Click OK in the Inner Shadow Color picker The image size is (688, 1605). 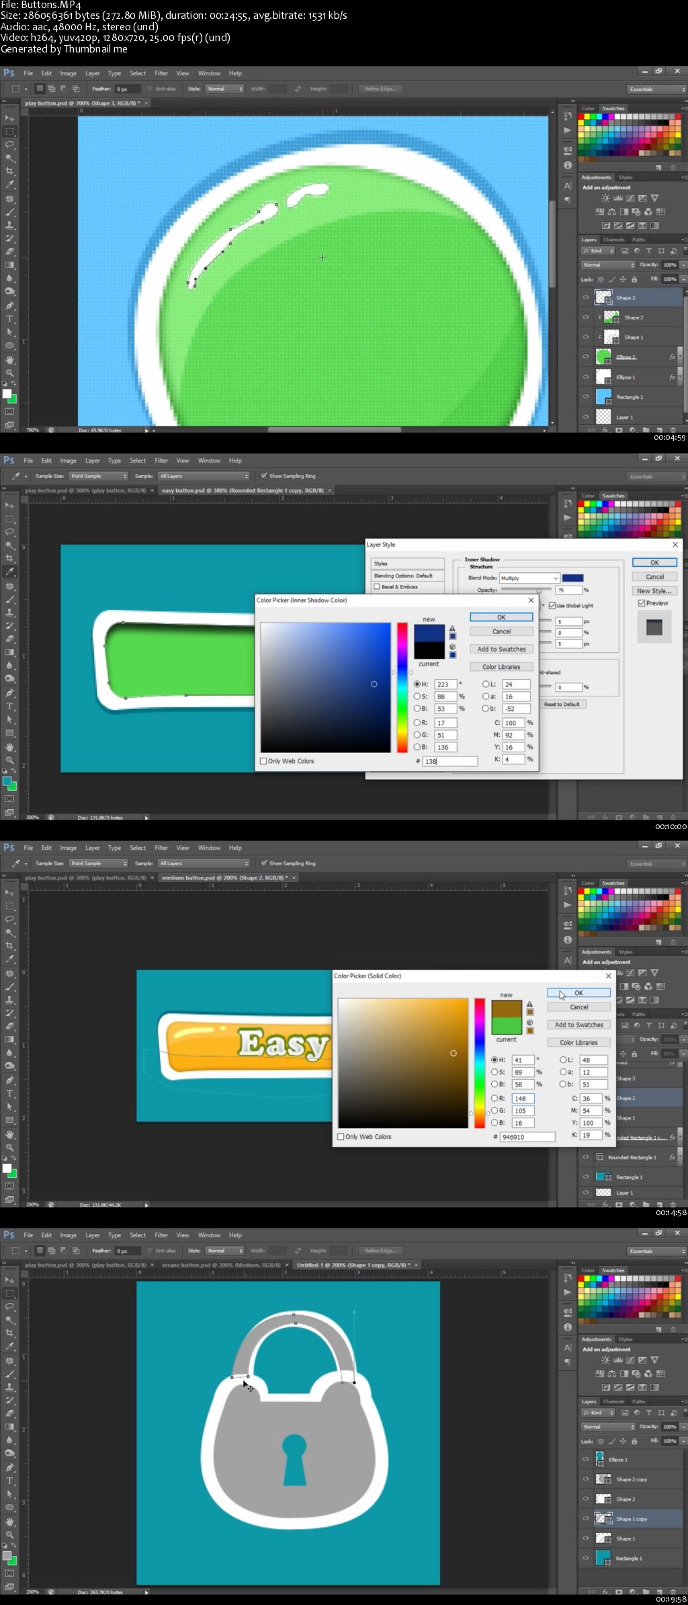click(501, 617)
